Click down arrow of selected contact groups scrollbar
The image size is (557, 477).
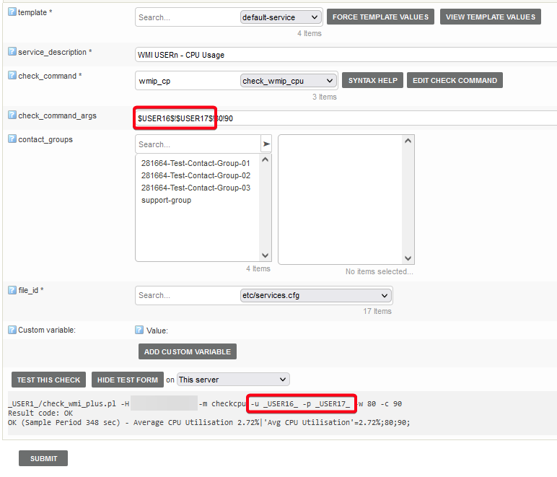click(408, 258)
